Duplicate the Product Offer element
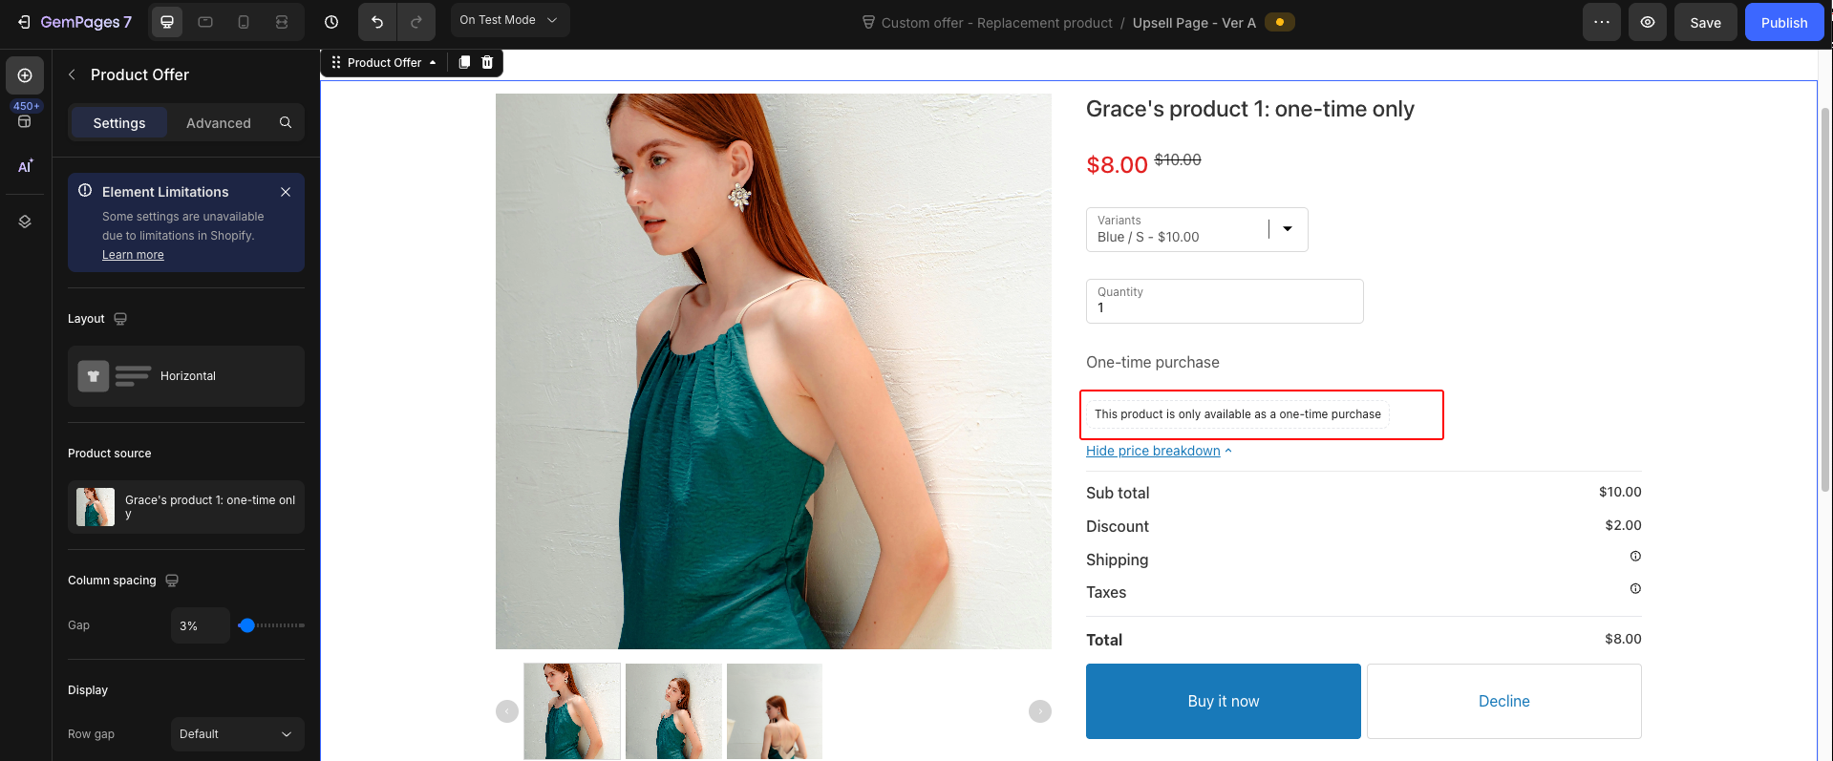1833x761 pixels. (x=464, y=62)
